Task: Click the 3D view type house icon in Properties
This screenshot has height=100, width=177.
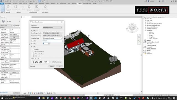Action: (3, 21)
